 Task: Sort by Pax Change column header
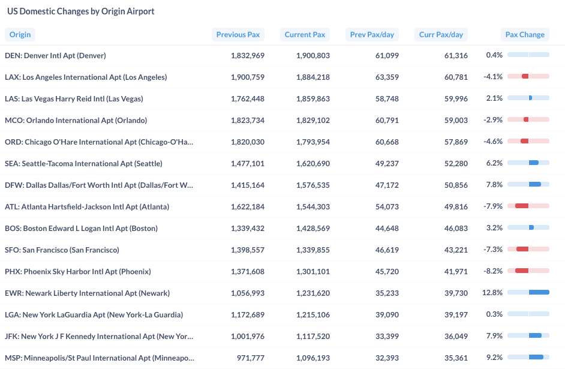[x=525, y=35]
